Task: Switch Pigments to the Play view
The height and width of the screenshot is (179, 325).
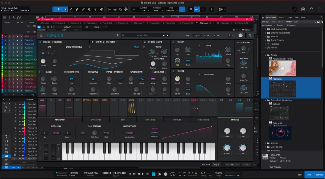Action: (x=187, y=35)
